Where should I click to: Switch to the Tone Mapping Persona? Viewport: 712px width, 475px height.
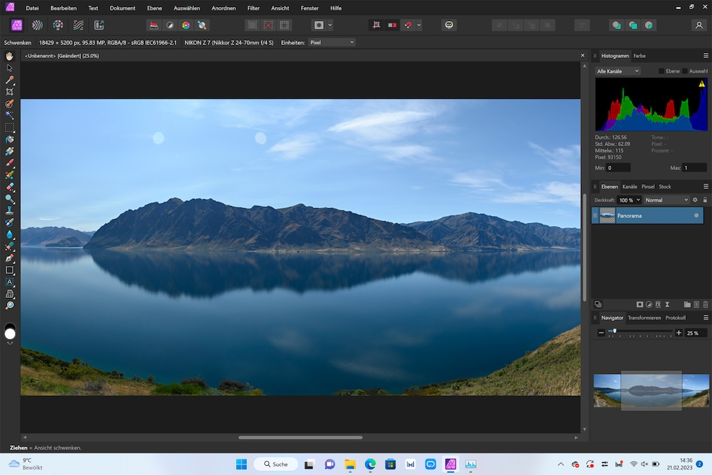tap(78, 25)
